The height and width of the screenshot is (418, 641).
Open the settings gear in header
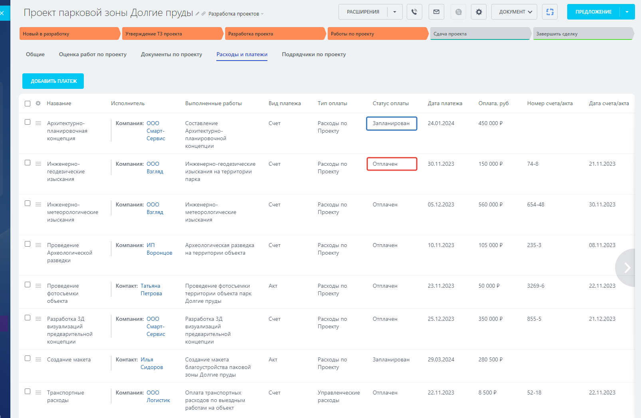click(x=479, y=12)
